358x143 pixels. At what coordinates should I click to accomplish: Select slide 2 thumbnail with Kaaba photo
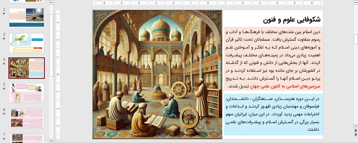tap(27, 18)
